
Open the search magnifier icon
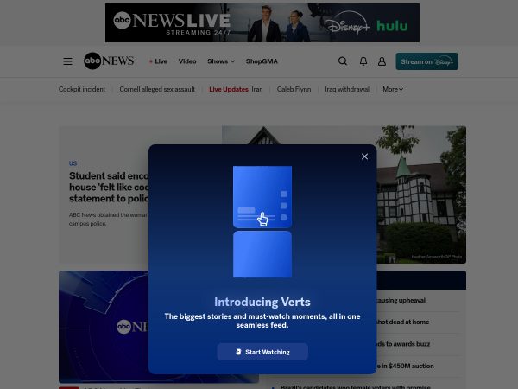click(343, 61)
